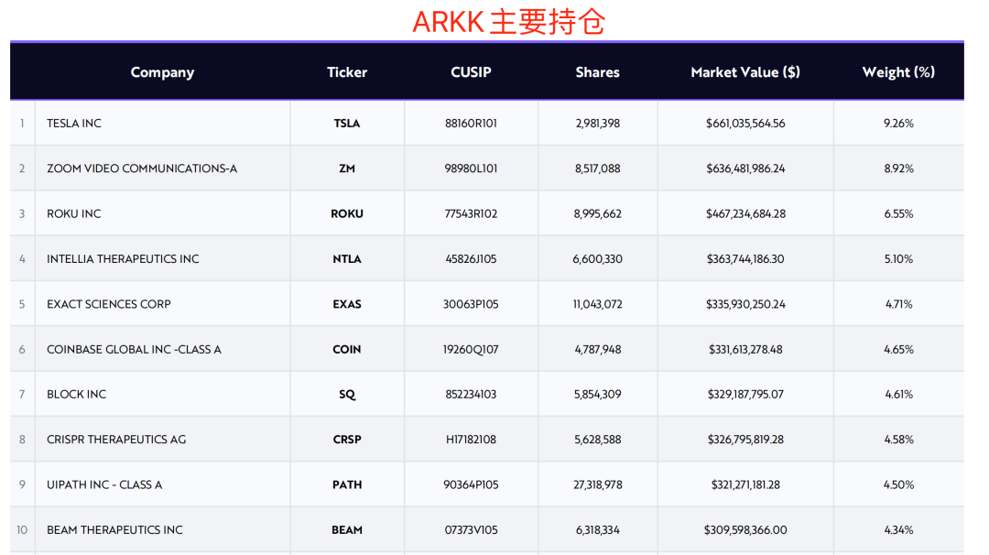
Task: Select market value $636,481,986.24
Action: [745, 169]
